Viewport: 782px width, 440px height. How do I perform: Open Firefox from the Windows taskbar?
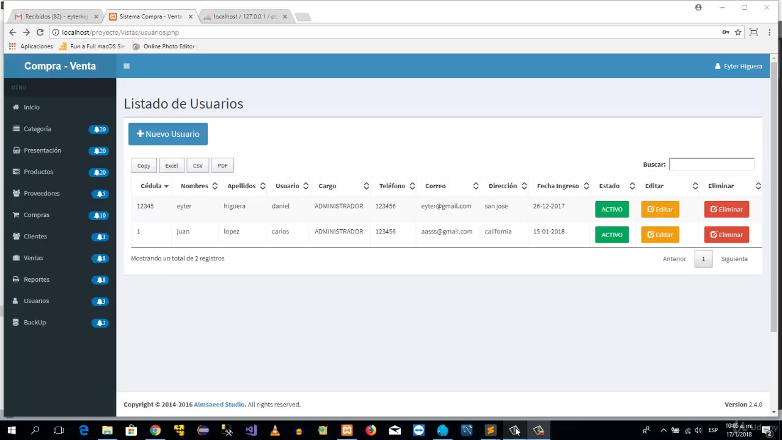[371, 430]
